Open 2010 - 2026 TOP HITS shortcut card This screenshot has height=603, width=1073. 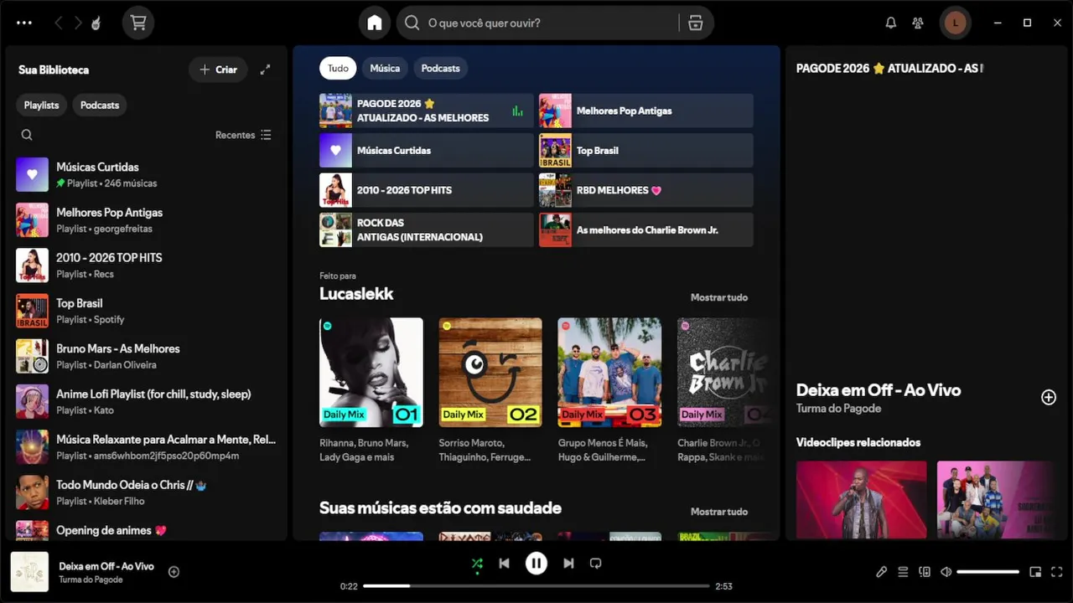(426, 190)
